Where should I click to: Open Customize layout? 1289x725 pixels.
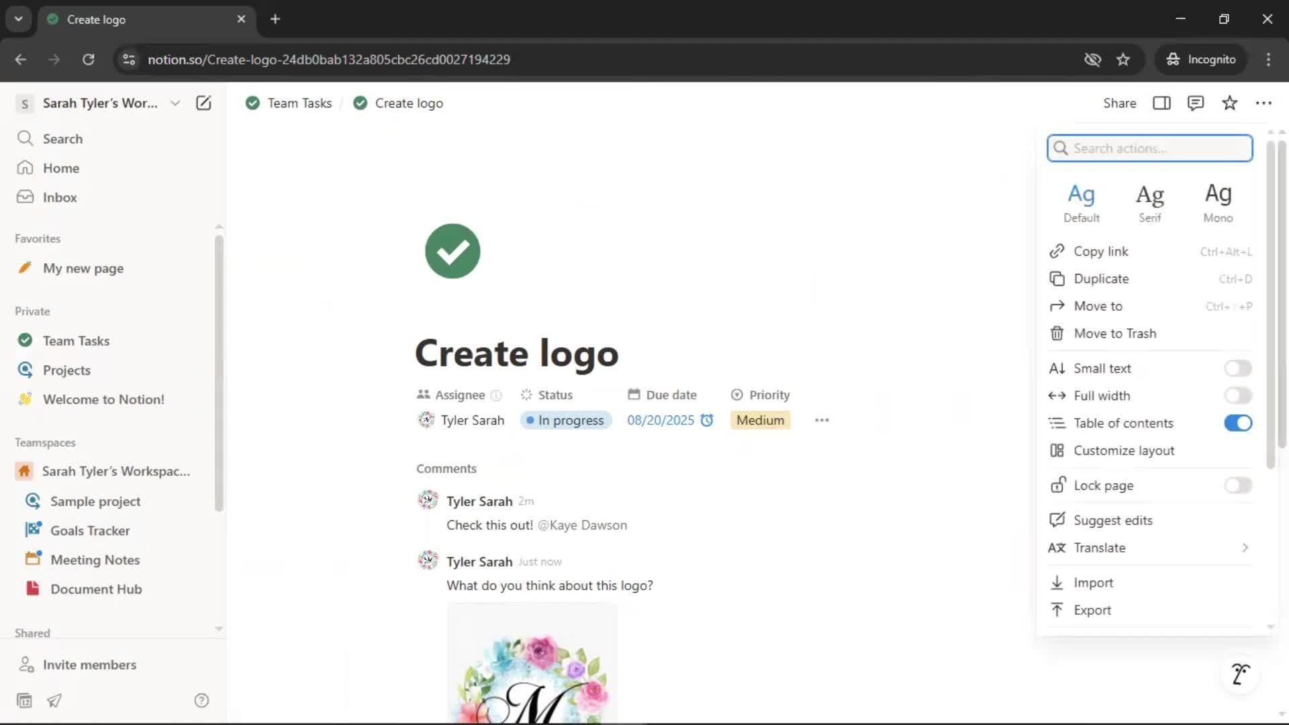point(1150,450)
